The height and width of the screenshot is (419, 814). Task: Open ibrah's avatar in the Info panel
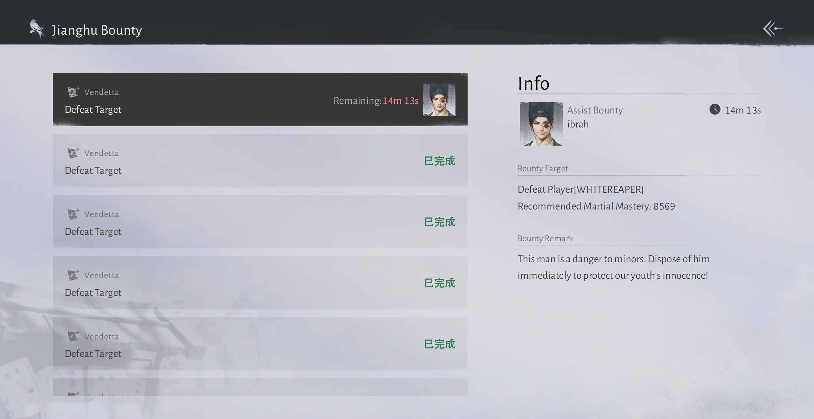click(x=541, y=124)
